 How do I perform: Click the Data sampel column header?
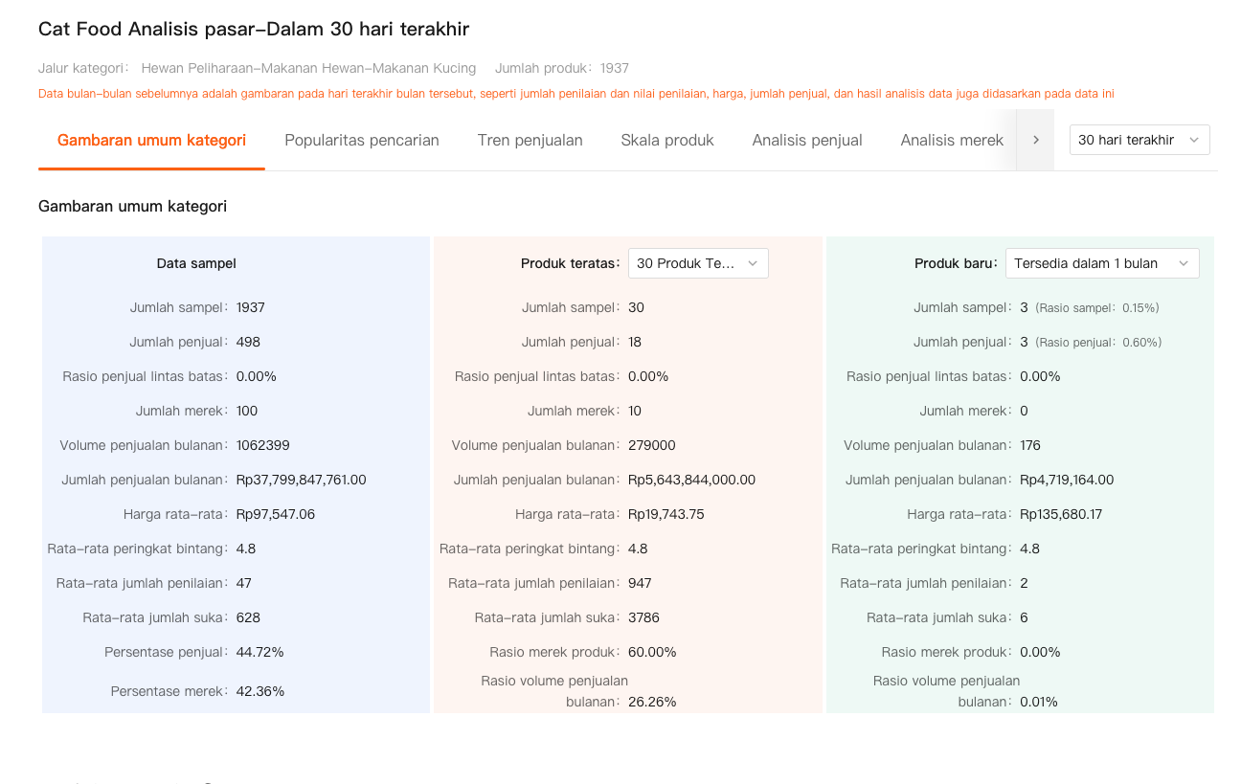pyautogui.click(x=196, y=263)
